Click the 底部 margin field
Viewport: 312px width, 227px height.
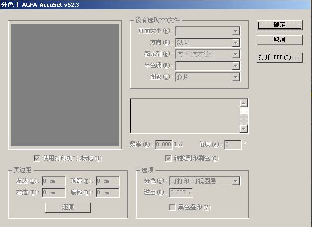click(108, 193)
